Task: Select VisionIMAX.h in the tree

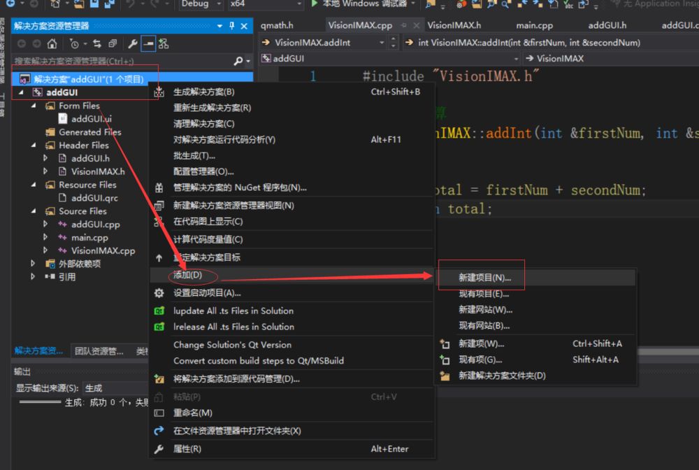Action: coord(98,171)
